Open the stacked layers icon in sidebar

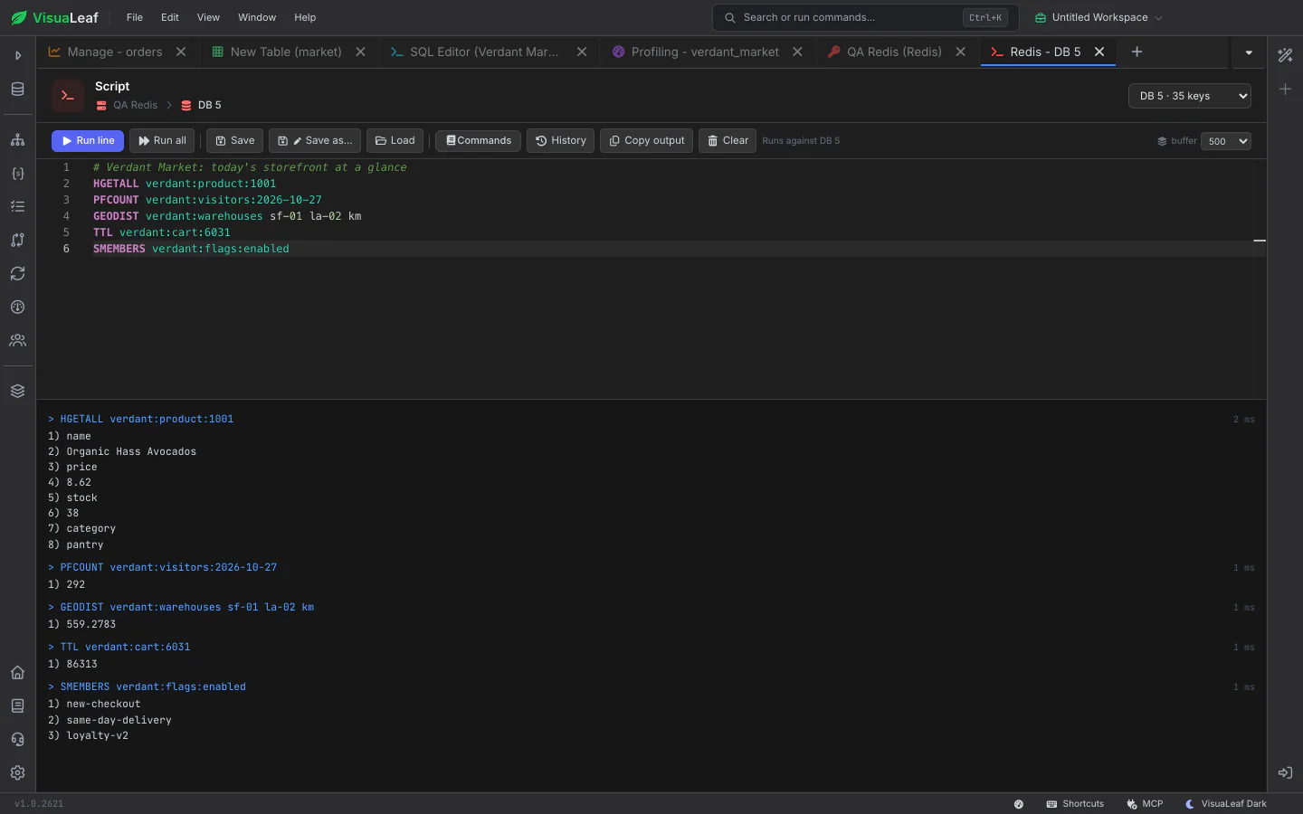17,391
